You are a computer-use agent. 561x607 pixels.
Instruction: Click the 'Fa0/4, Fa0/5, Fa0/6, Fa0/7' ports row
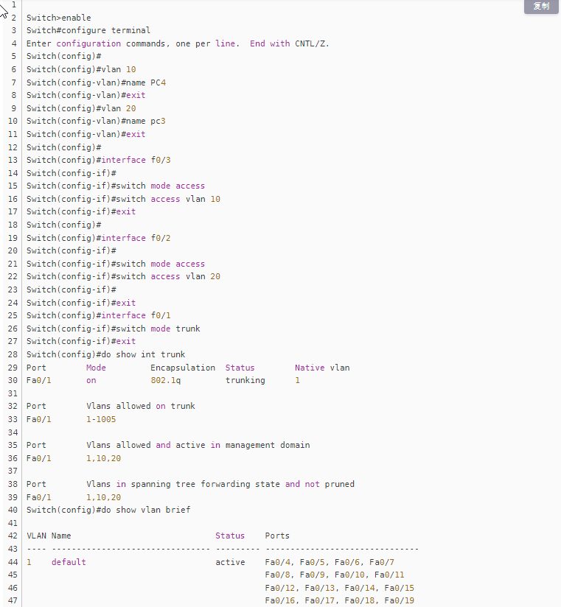(x=330, y=562)
